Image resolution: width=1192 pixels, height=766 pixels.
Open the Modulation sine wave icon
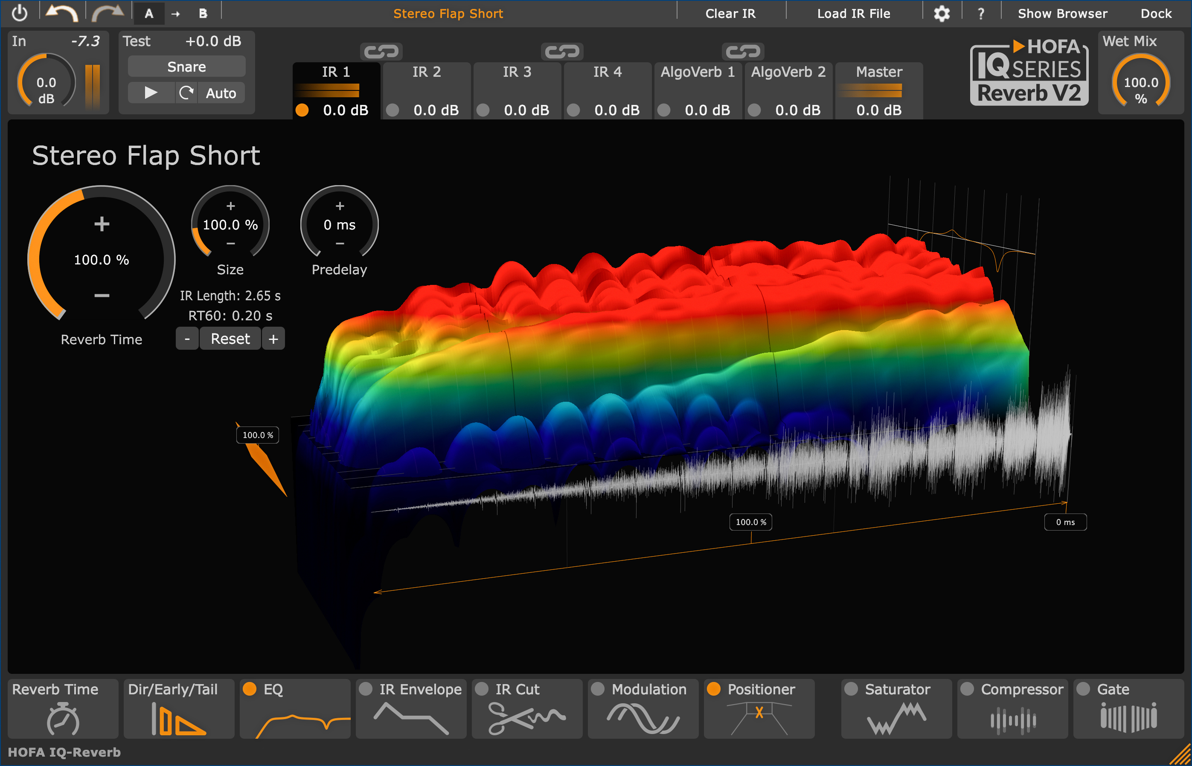[643, 718]
